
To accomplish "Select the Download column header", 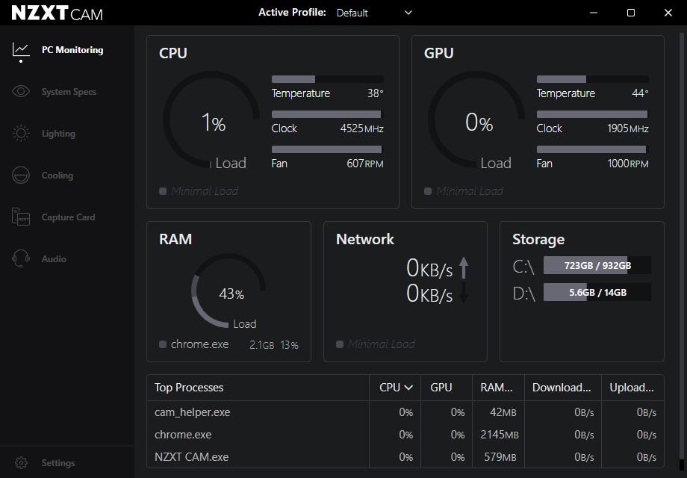I will 562,388.
